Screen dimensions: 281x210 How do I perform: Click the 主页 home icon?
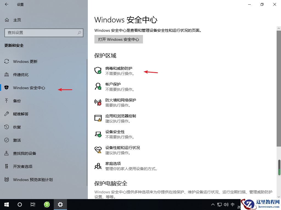[x=7, y=20]
